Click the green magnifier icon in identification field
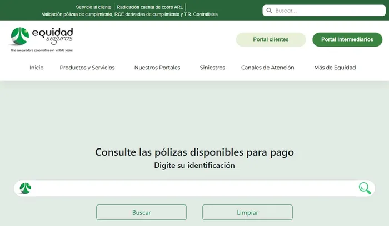The width and height of the screenshot is (389, 226). (365, 188)
